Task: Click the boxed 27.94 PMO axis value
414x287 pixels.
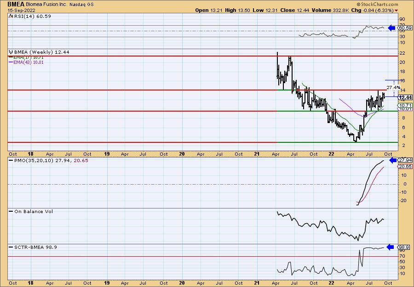Action: pyautogui.click(x=405, y=160)
